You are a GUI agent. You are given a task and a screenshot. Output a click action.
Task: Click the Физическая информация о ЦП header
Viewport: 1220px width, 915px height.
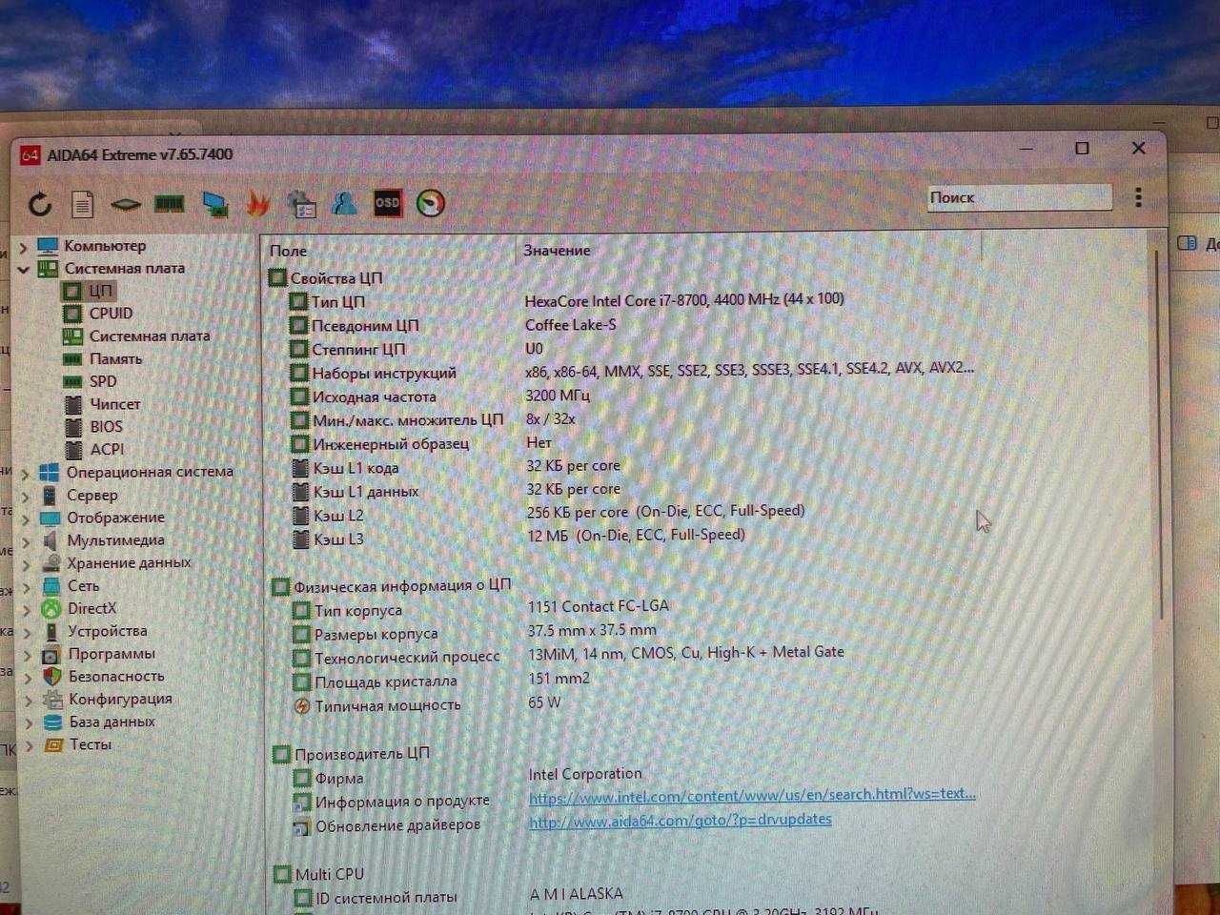(402, 586)
